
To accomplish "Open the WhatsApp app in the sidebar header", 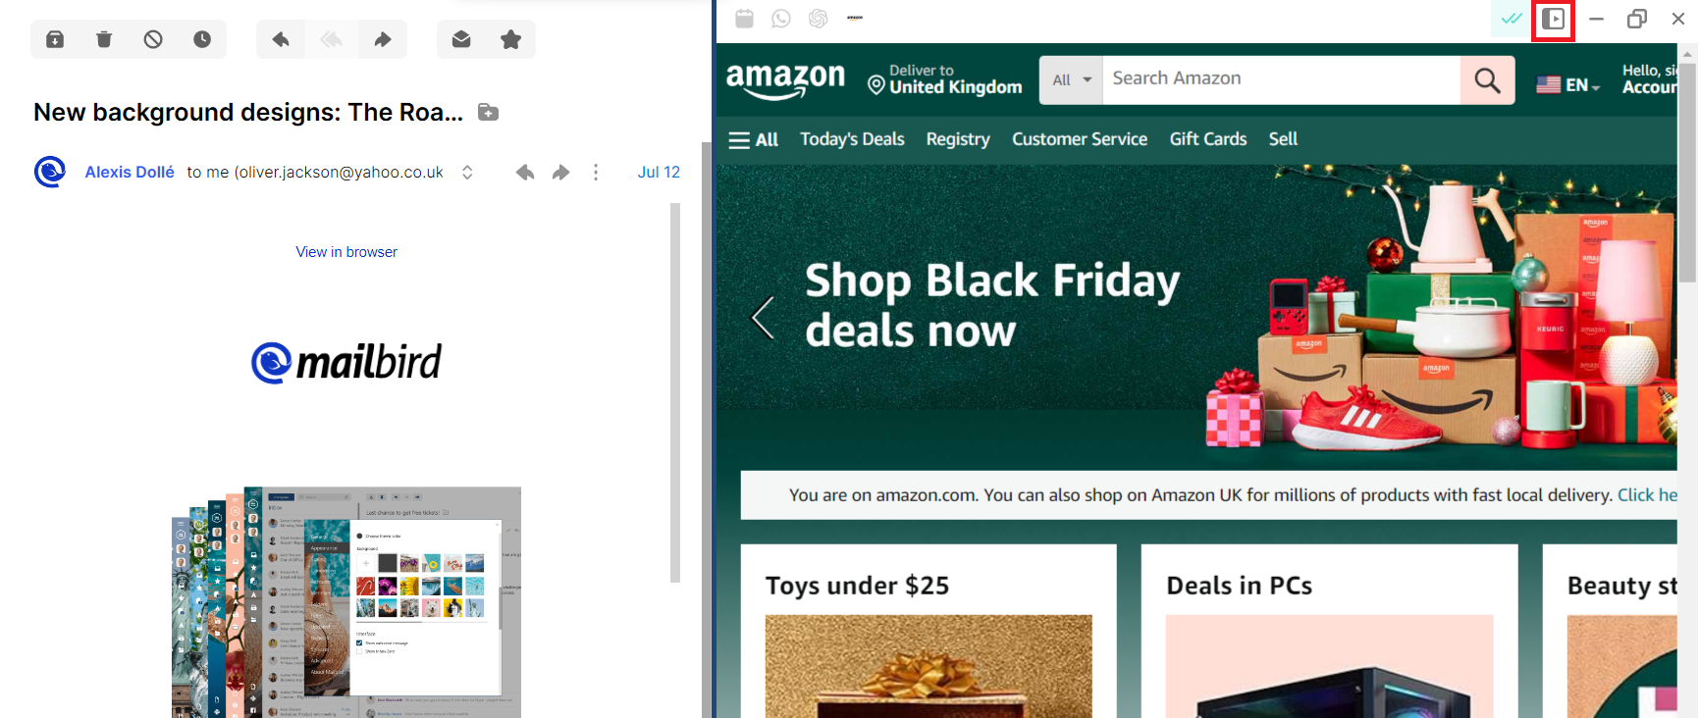I will [x=781, y=19].
